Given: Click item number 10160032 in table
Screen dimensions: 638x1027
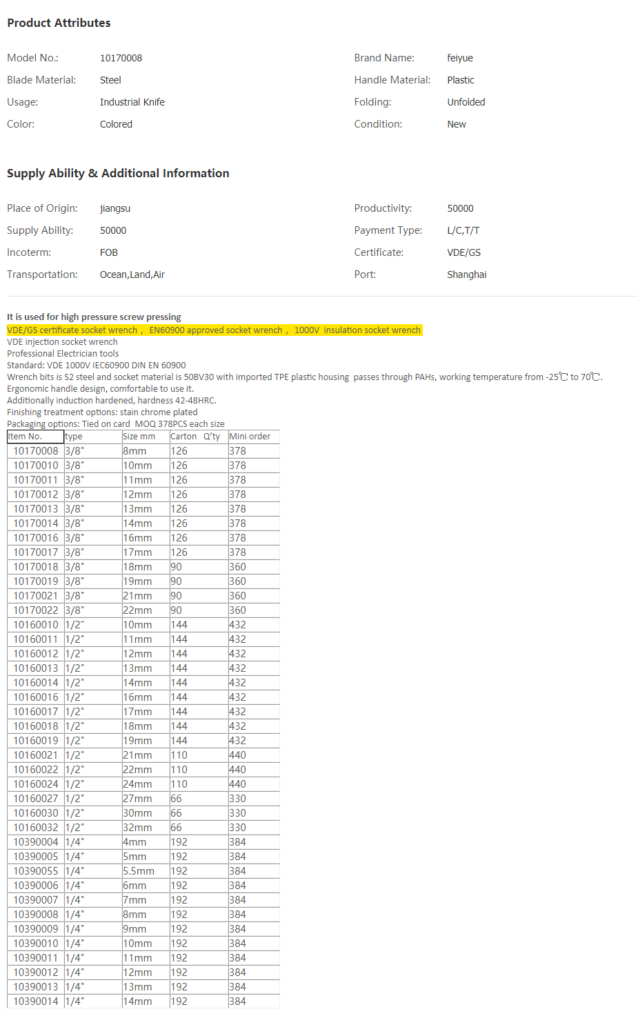Looking at the screenshot, I should (36, 828).
